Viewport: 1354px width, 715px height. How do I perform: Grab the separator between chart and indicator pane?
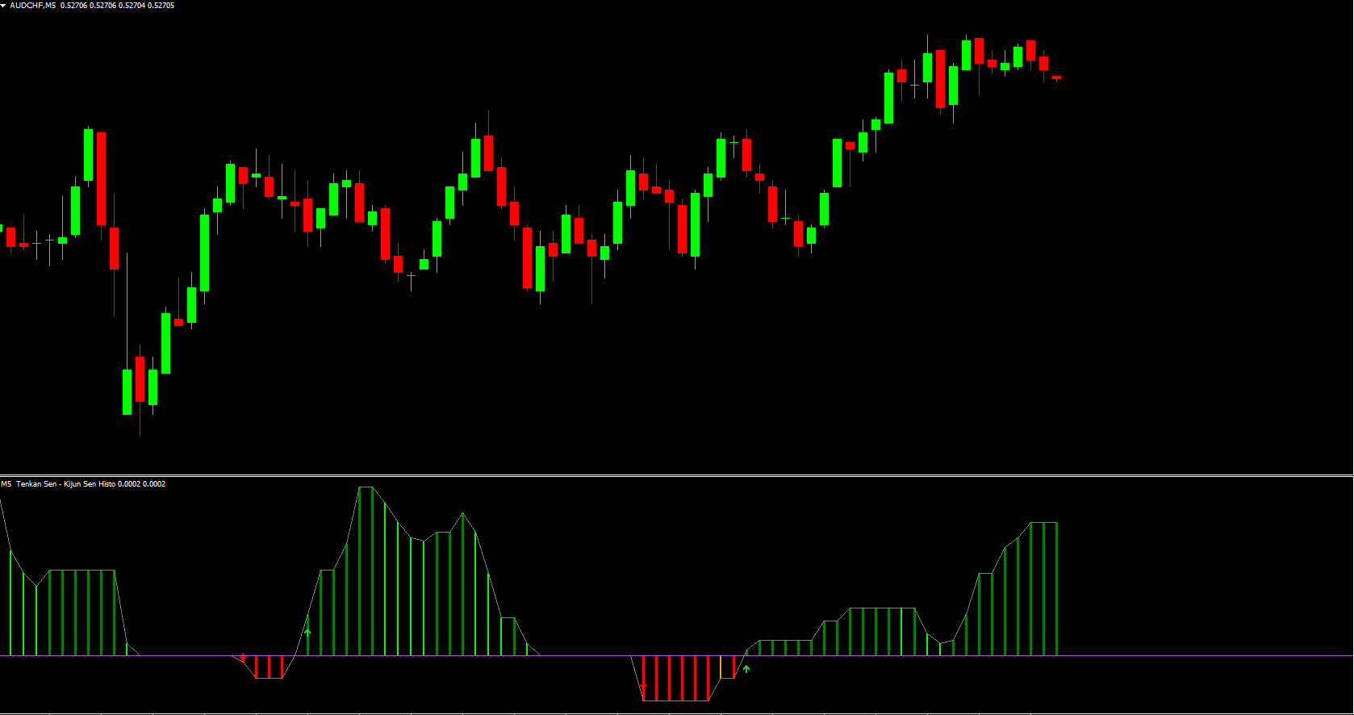(676, 475)
